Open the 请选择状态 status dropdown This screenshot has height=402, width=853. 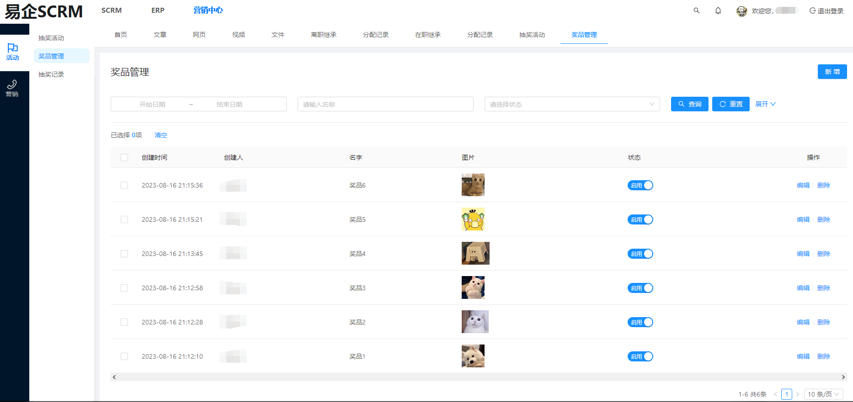pos(572,104)
